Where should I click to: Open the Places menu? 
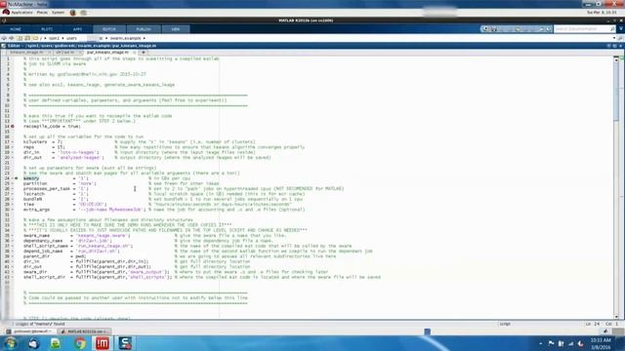[42, 13]
